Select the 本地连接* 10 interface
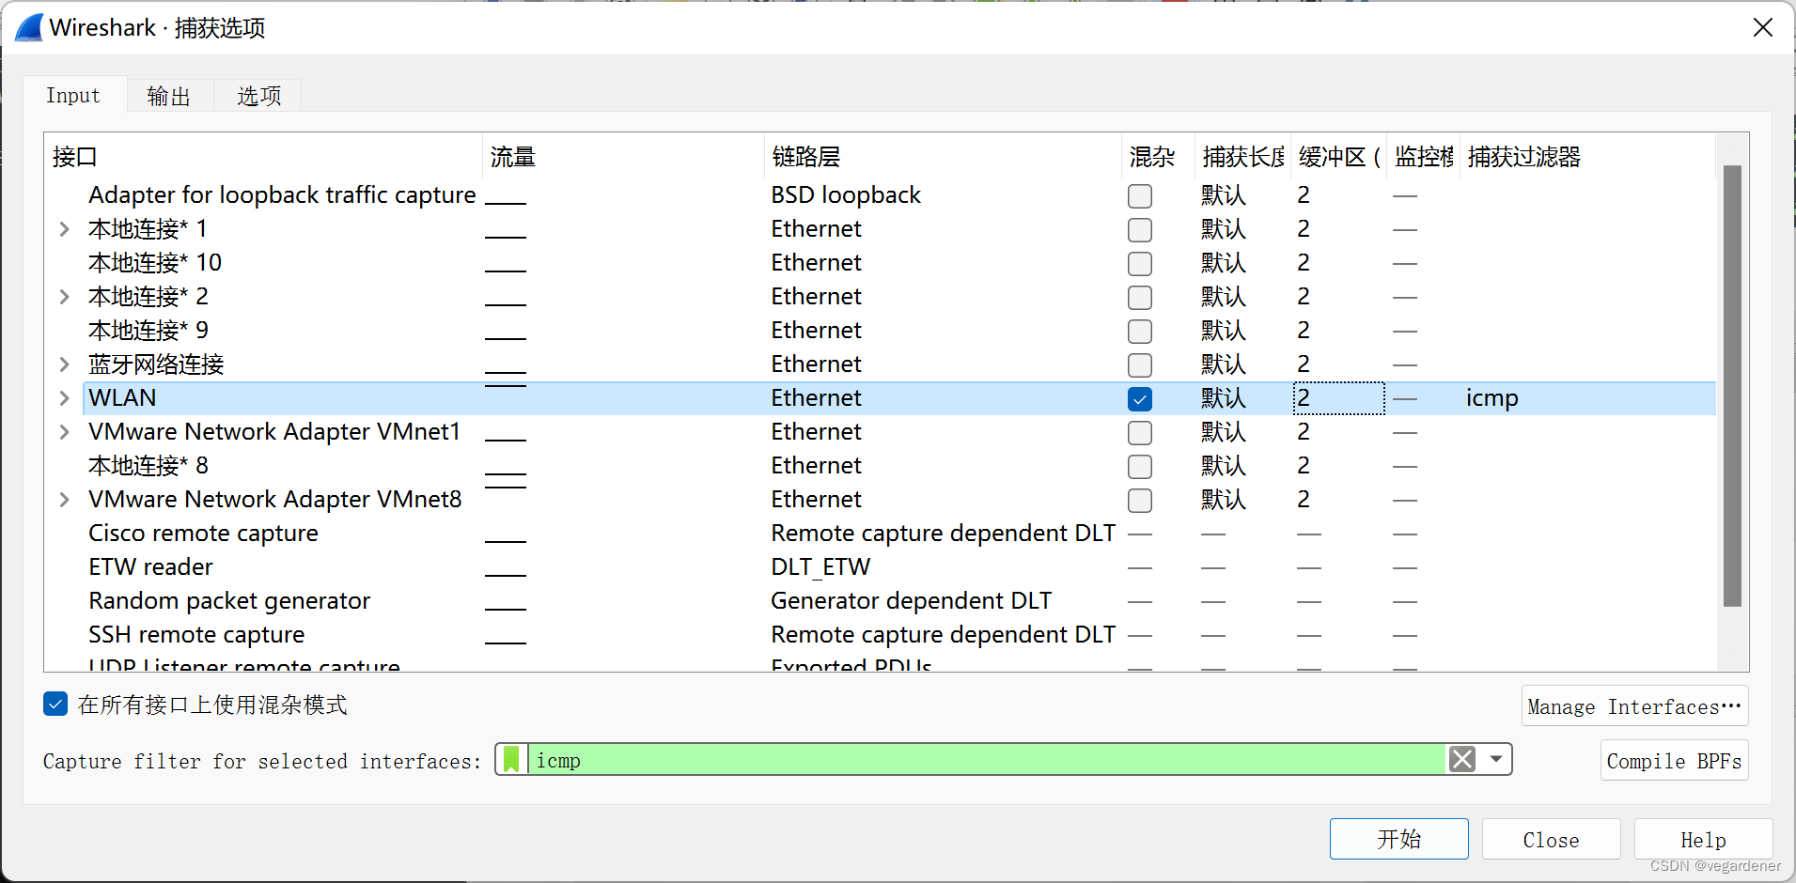1796x883 pixels. tap(155, 263)
